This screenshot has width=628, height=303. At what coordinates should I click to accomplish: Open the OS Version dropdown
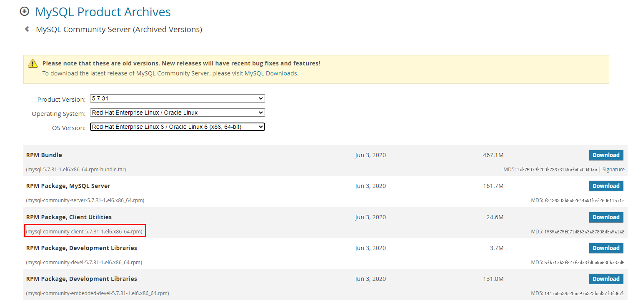click(x=178, y=127)
